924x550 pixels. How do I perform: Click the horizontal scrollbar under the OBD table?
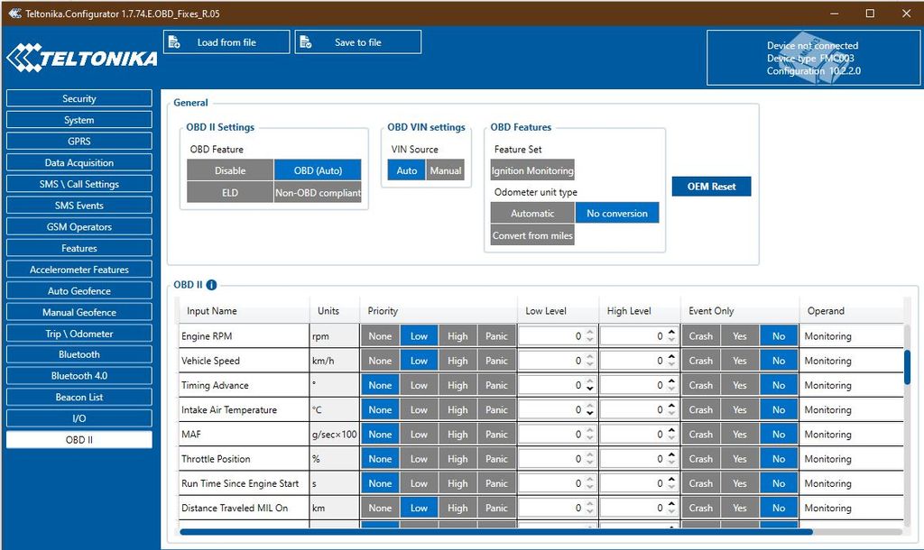[496, 532]
